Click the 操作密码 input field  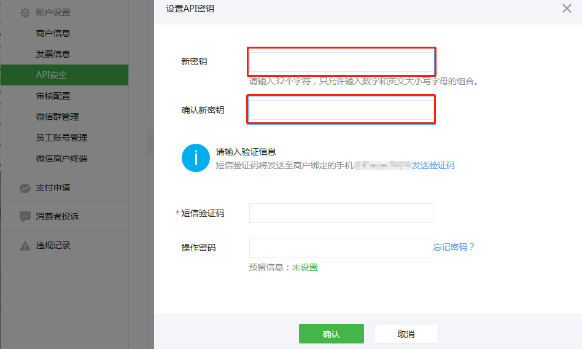click(x=341, y=248)
